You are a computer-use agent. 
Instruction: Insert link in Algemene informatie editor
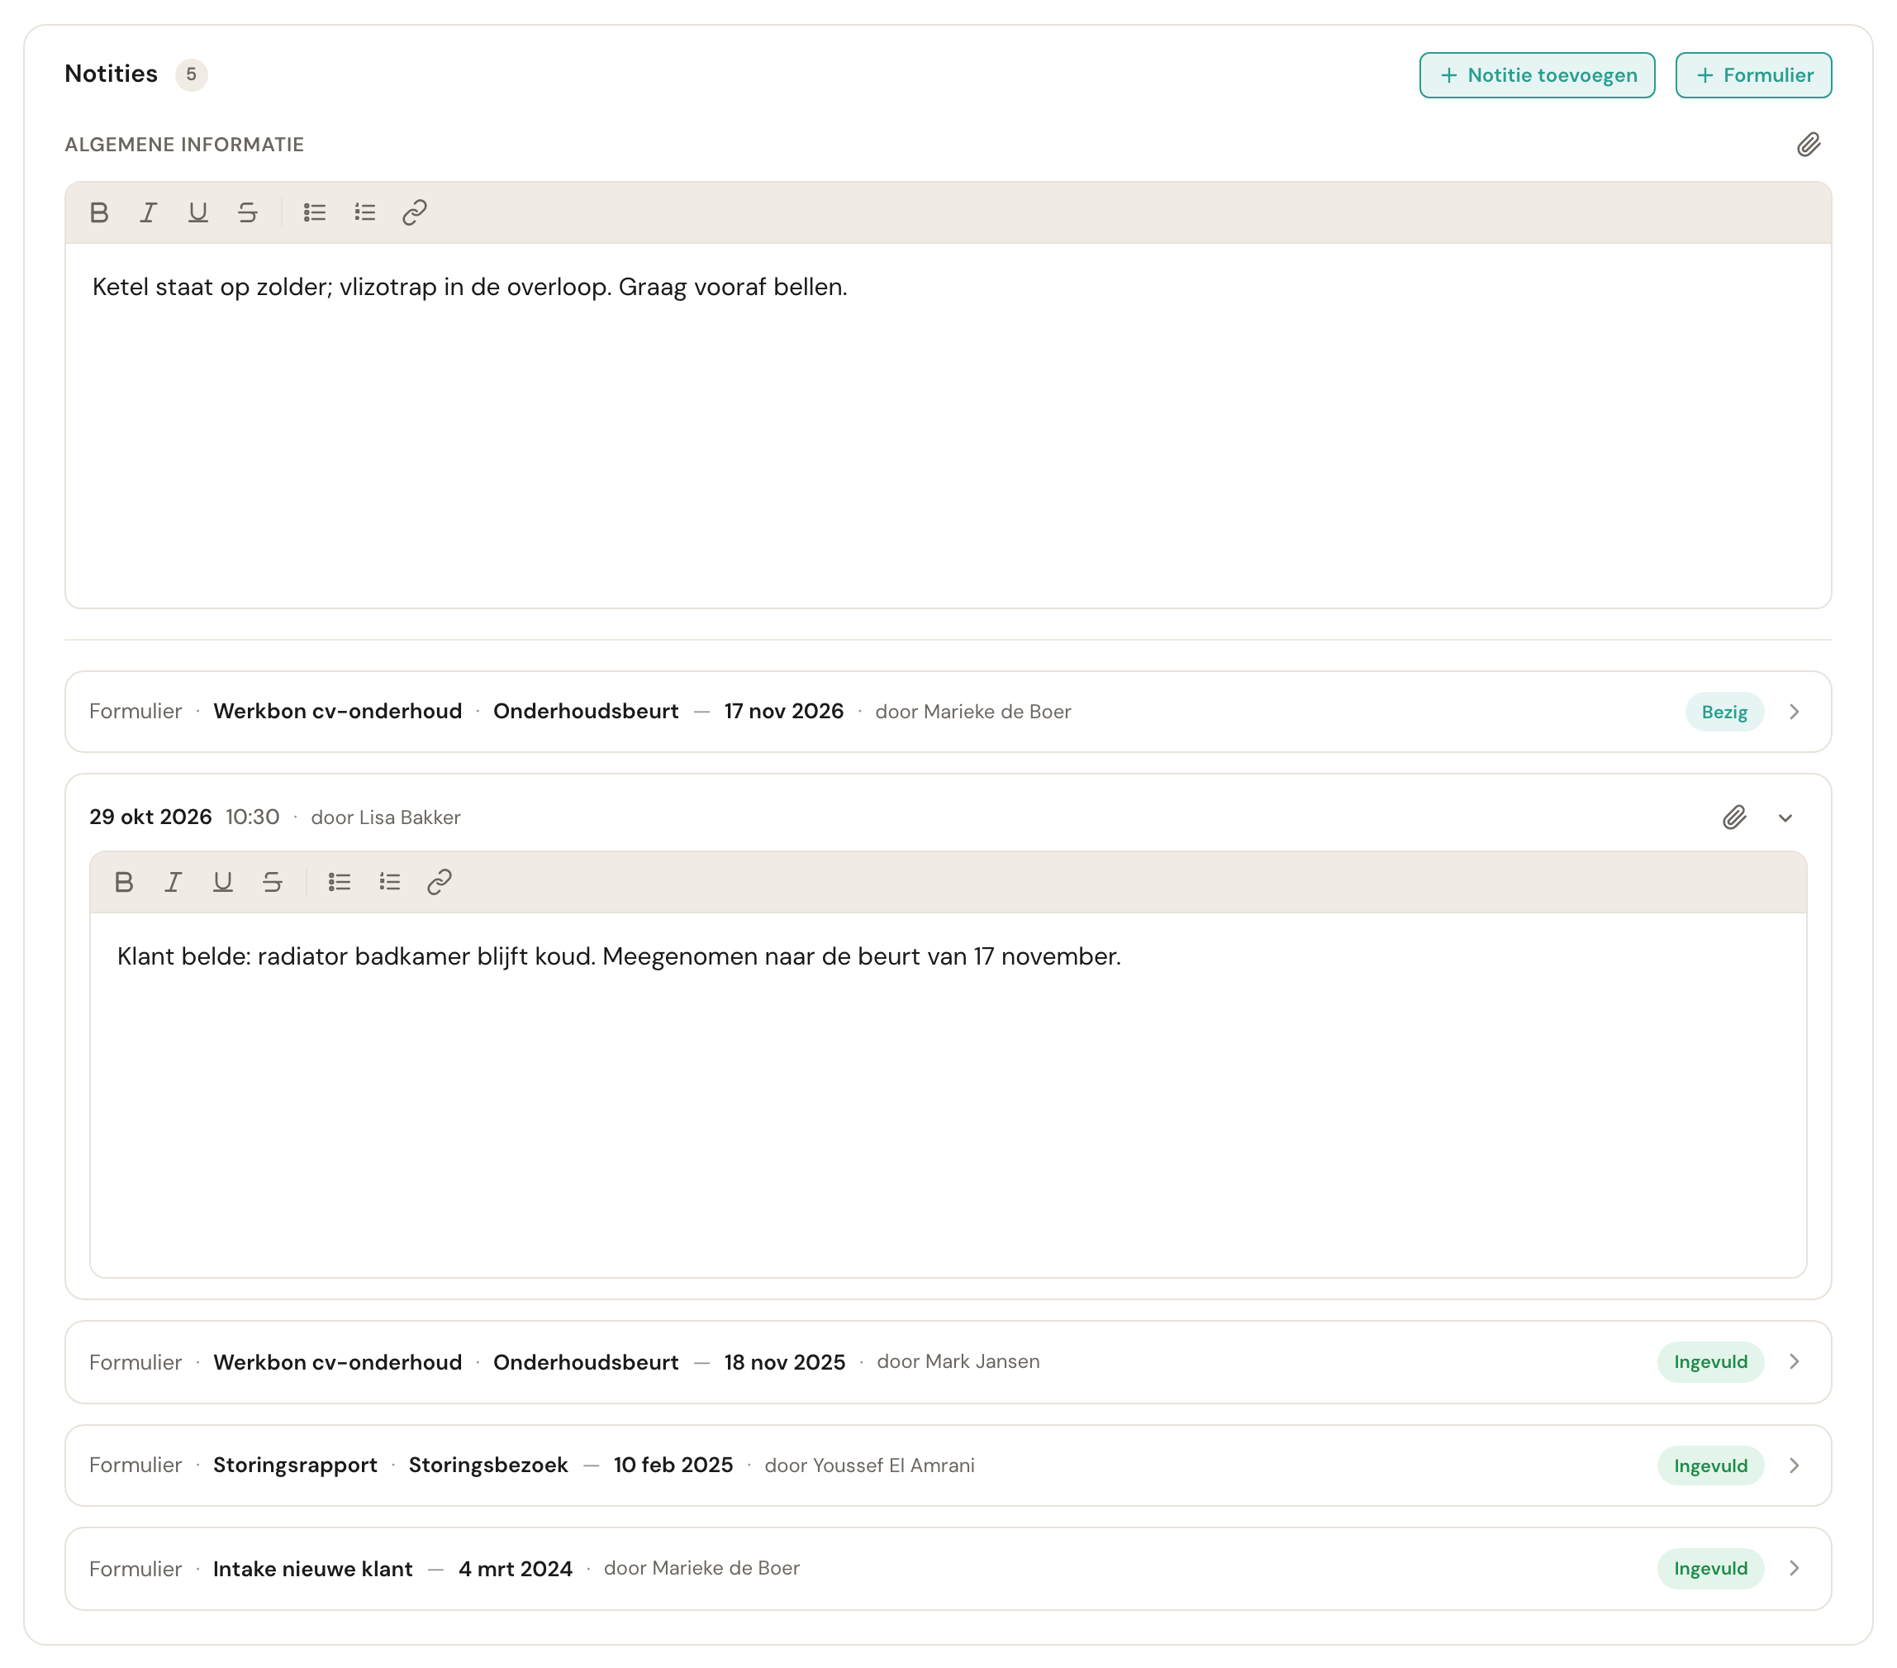pos(415,212)
